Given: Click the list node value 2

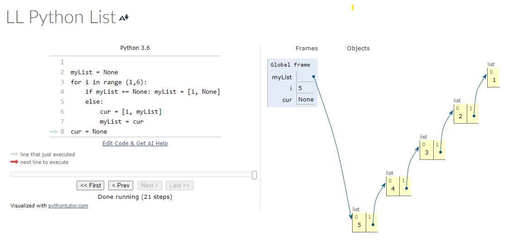Looking at the screenshot, I should point(460,116).
